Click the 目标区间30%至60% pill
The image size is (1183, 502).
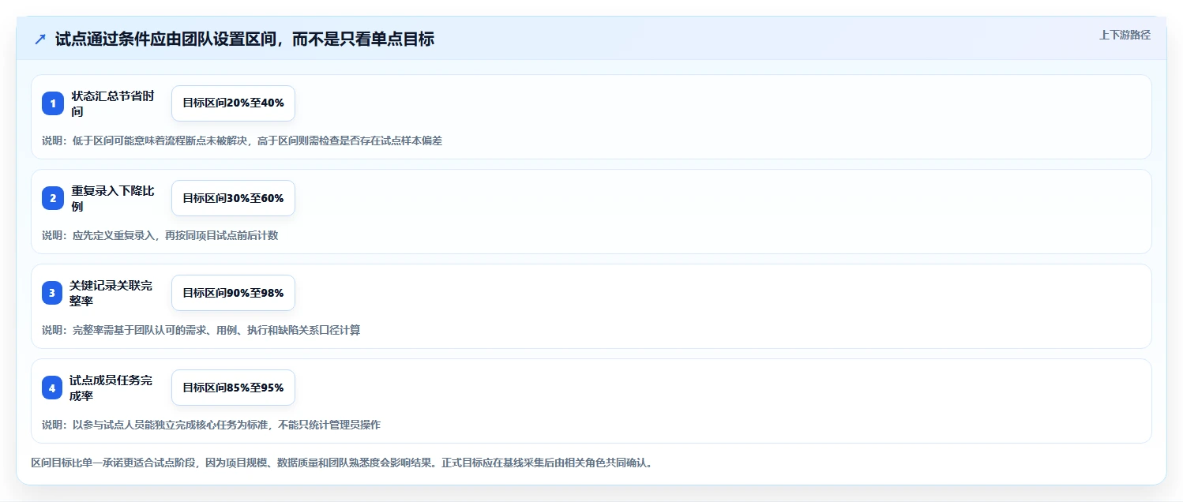233,198
